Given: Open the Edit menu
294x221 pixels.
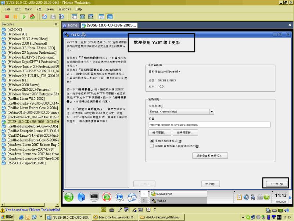Looking at the screenshot, I should [x=18, y=9].
